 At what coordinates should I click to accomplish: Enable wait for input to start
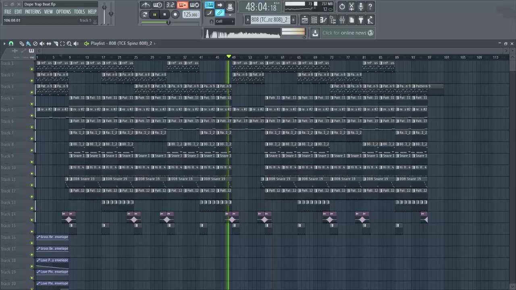click(x=158, y=5)
